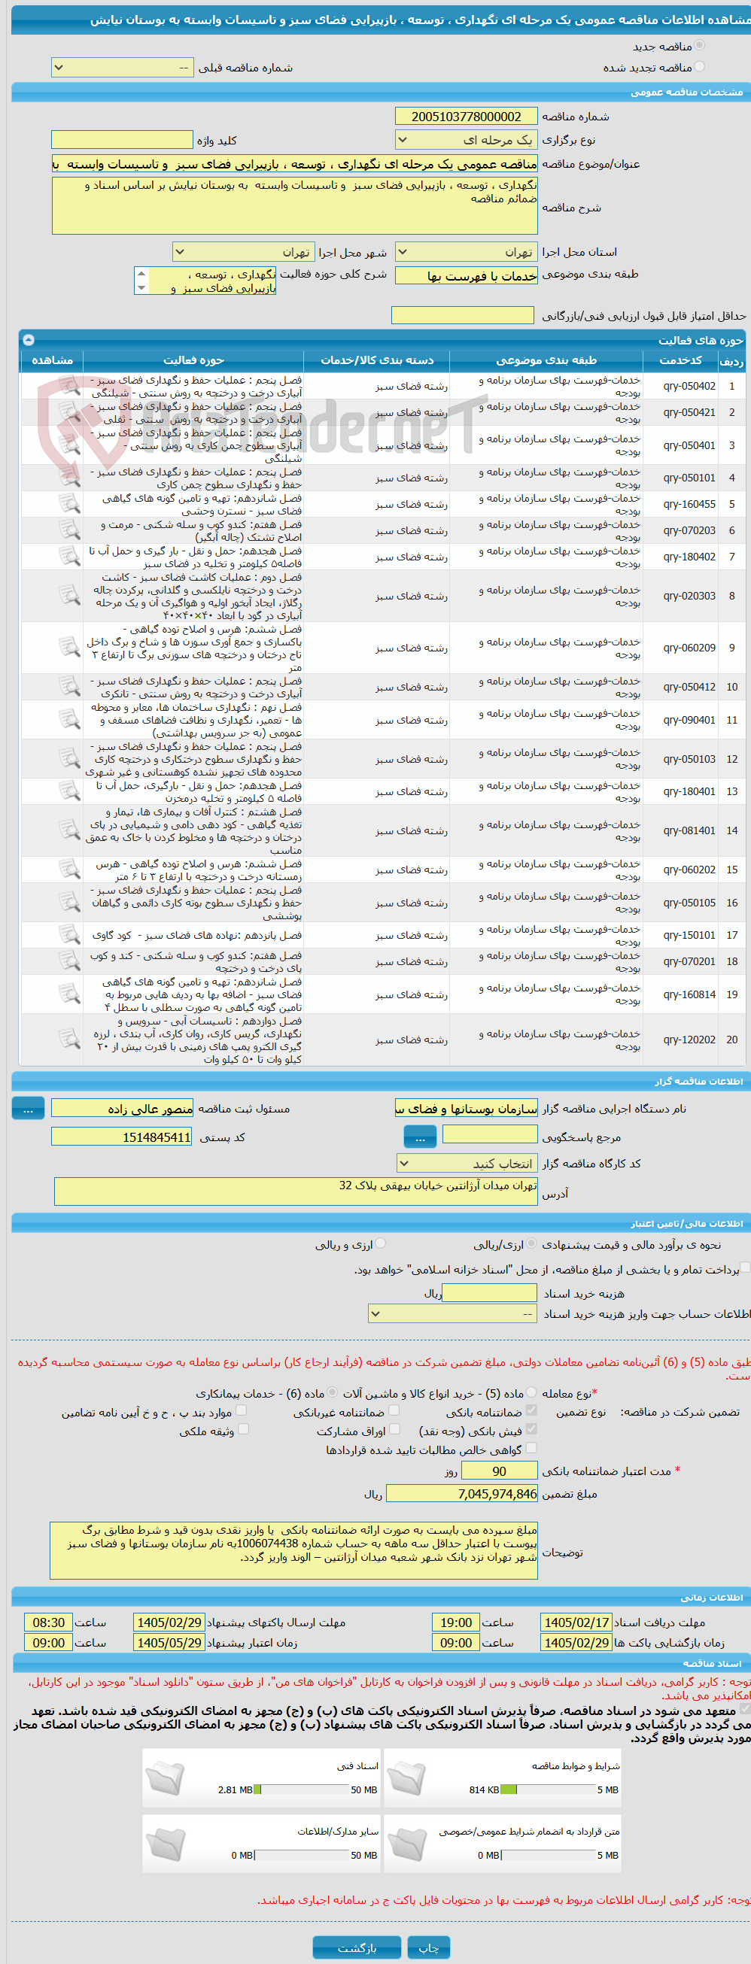This screenshot has height=1964, width=751.
Task: Choose ماده (5) خرید کالا transaction type
Action: tap(531, 1392)
